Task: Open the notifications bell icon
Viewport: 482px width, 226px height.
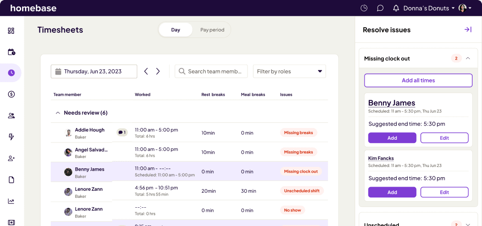Action: tap(396, 8)
